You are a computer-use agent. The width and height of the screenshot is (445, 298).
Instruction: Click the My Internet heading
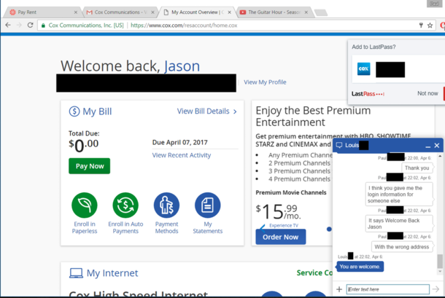pos(112,273)
